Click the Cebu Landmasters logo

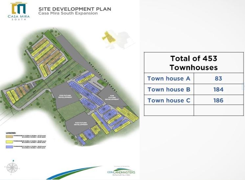(x=121, y=171)
